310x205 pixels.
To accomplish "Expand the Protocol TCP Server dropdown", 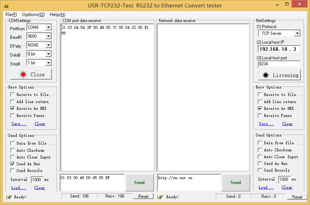I will coord(297,33).
